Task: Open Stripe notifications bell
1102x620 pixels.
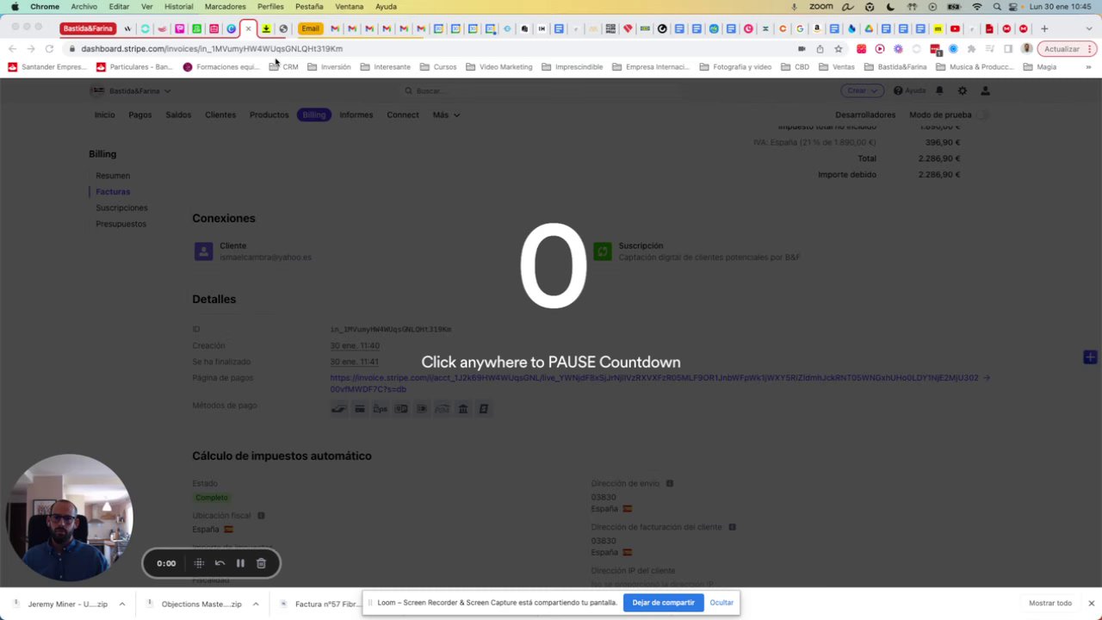Action: coord(939,90)
